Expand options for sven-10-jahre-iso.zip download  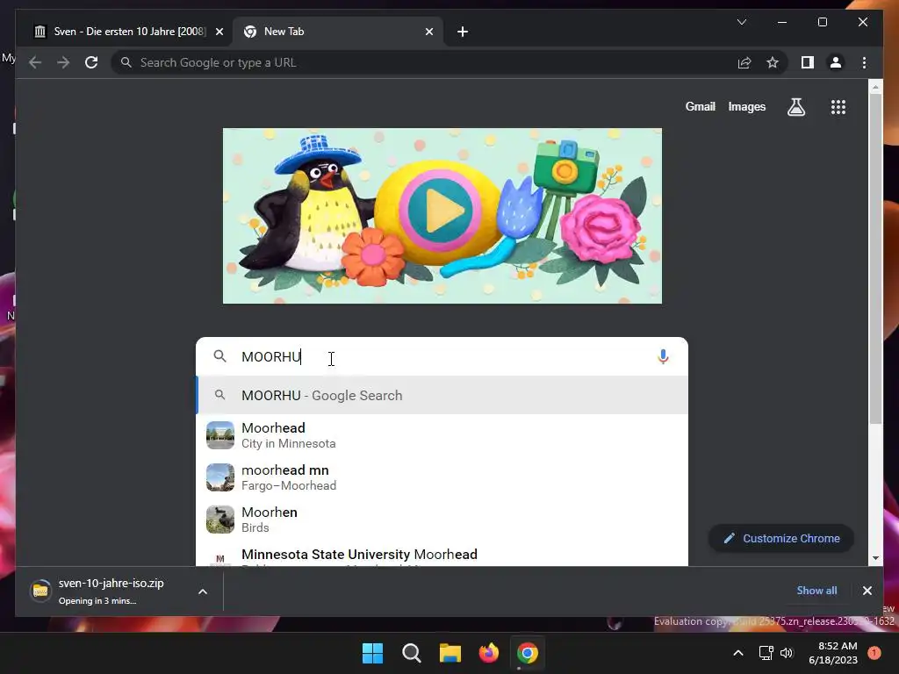click(203, 592)
